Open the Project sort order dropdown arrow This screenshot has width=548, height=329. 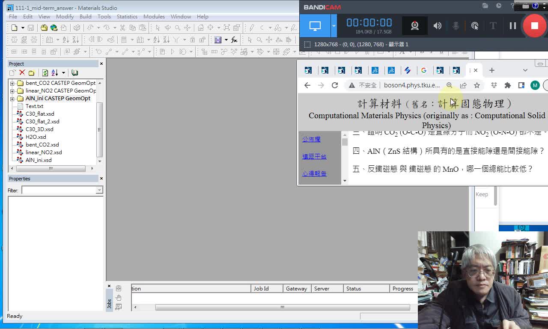[63, 73]
